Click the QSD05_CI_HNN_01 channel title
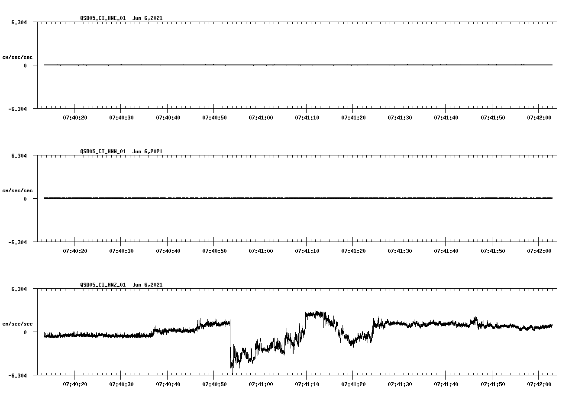 click(103, 152)
